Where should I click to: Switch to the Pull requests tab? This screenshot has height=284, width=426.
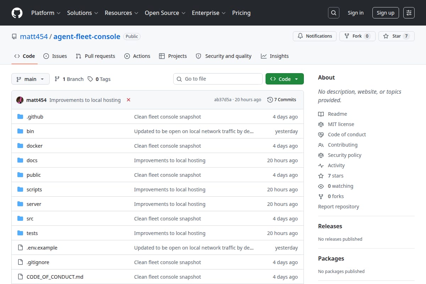pyautogui.click(x=95, y=56)
